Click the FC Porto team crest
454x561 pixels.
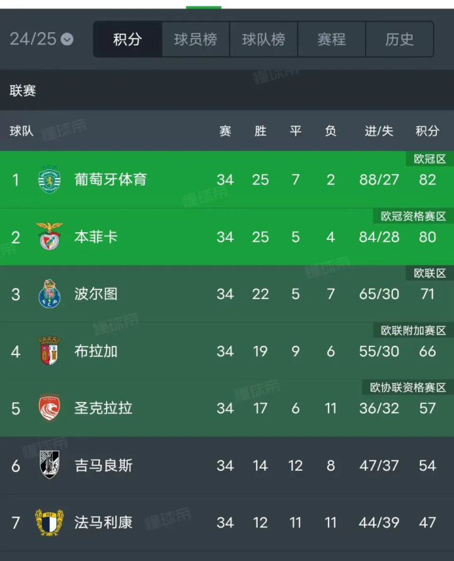click(x=49, y=294)
